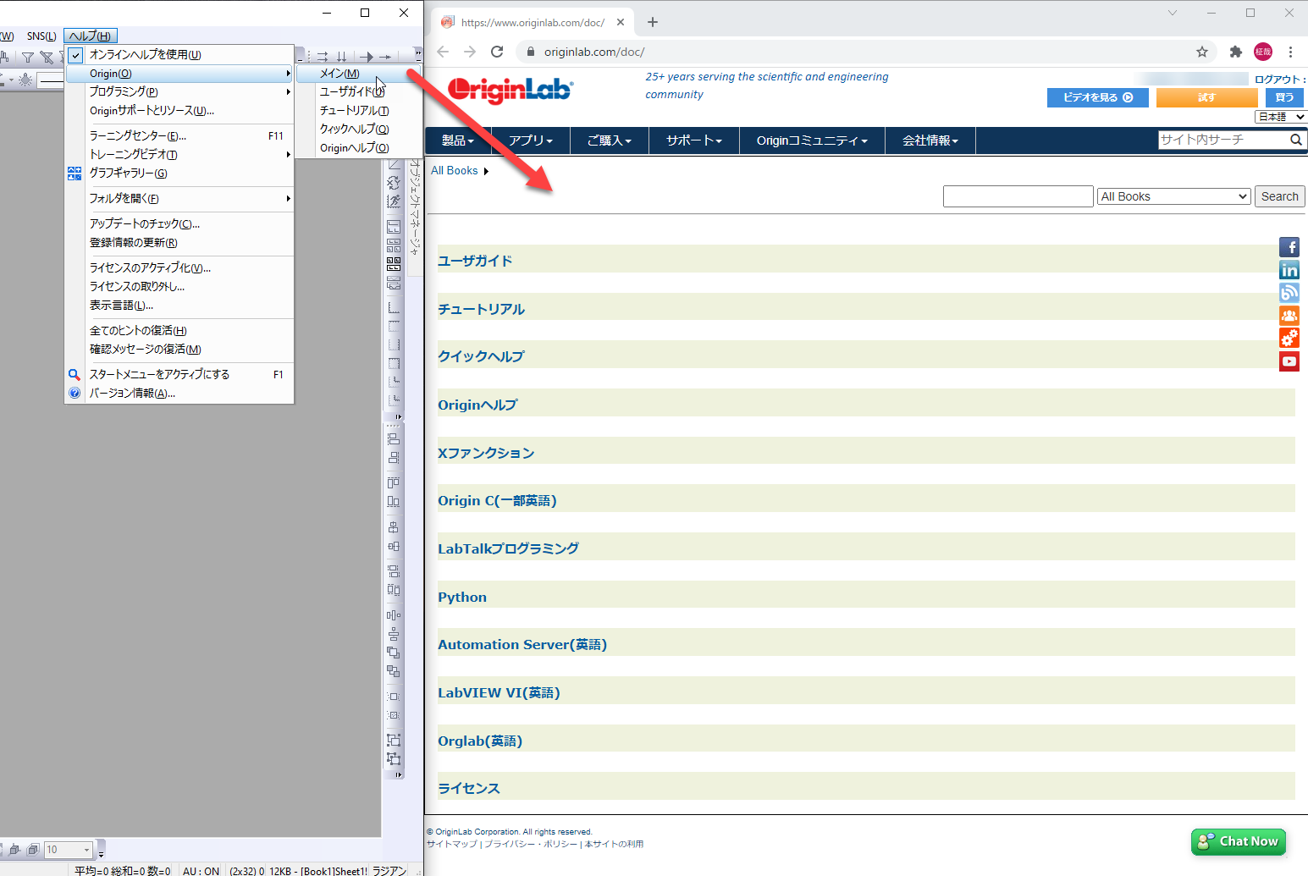Expand the プログラミング(P) submenu

click(179, 92)
